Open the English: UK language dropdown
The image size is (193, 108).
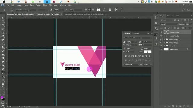(131, 64)
